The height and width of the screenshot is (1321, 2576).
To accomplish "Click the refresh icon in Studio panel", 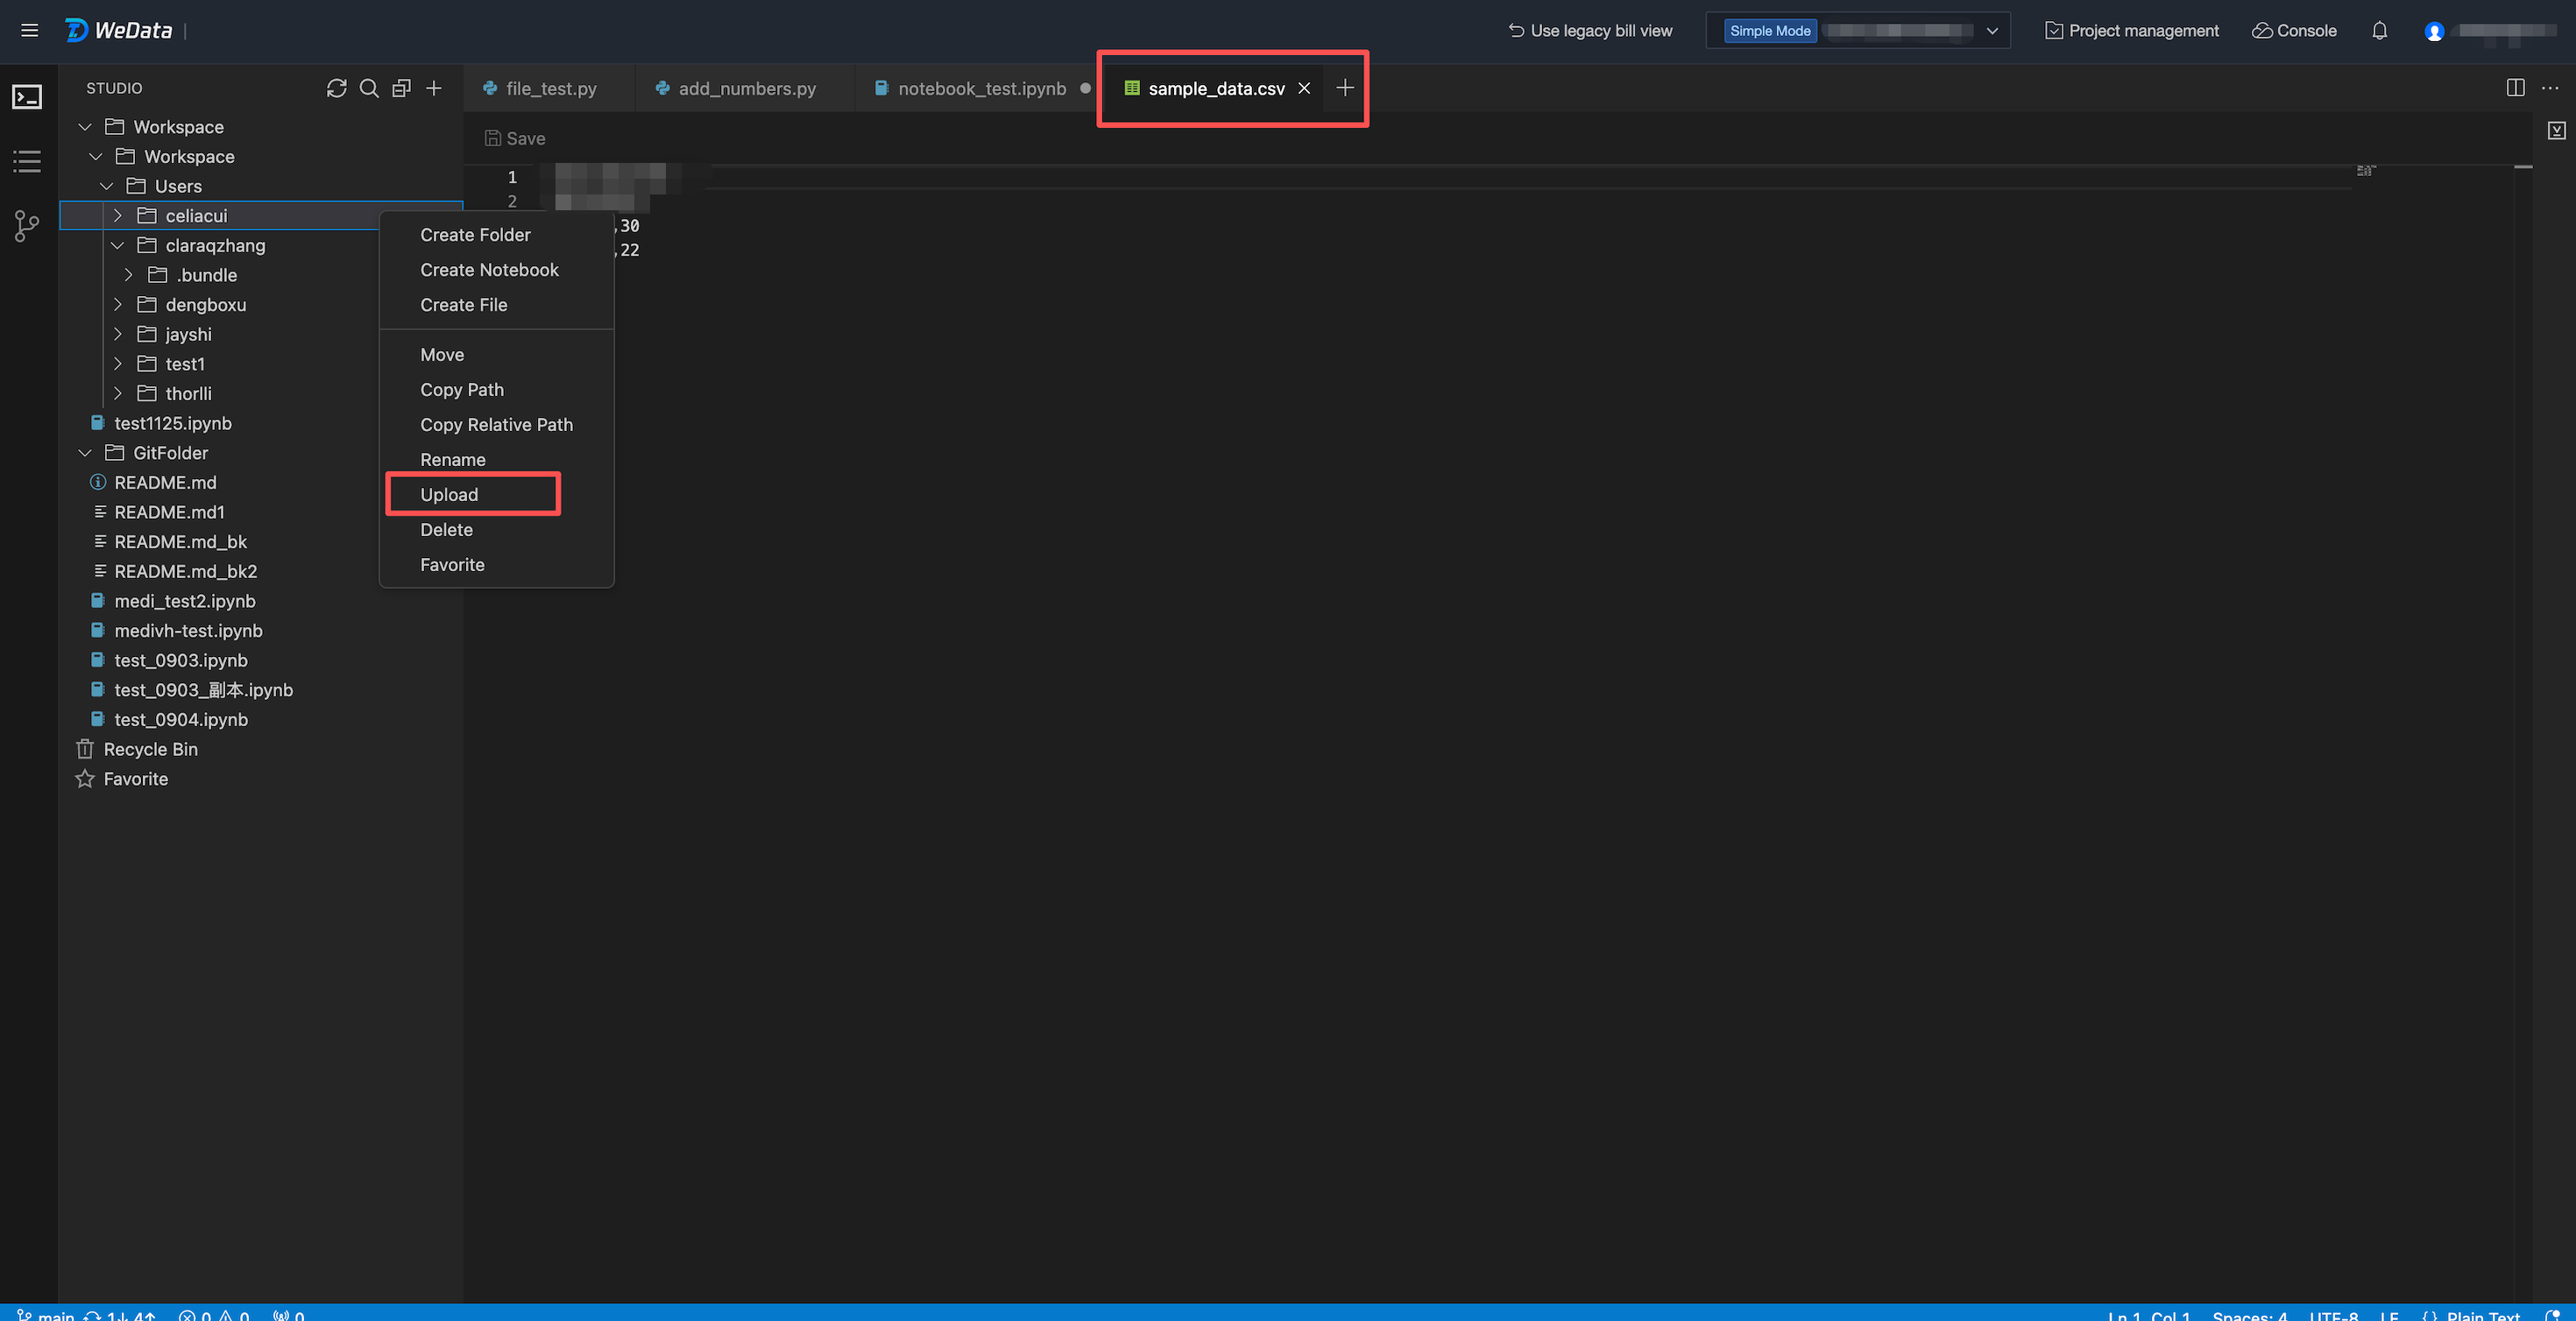I will pyautogui.click(x=336, y=88).
